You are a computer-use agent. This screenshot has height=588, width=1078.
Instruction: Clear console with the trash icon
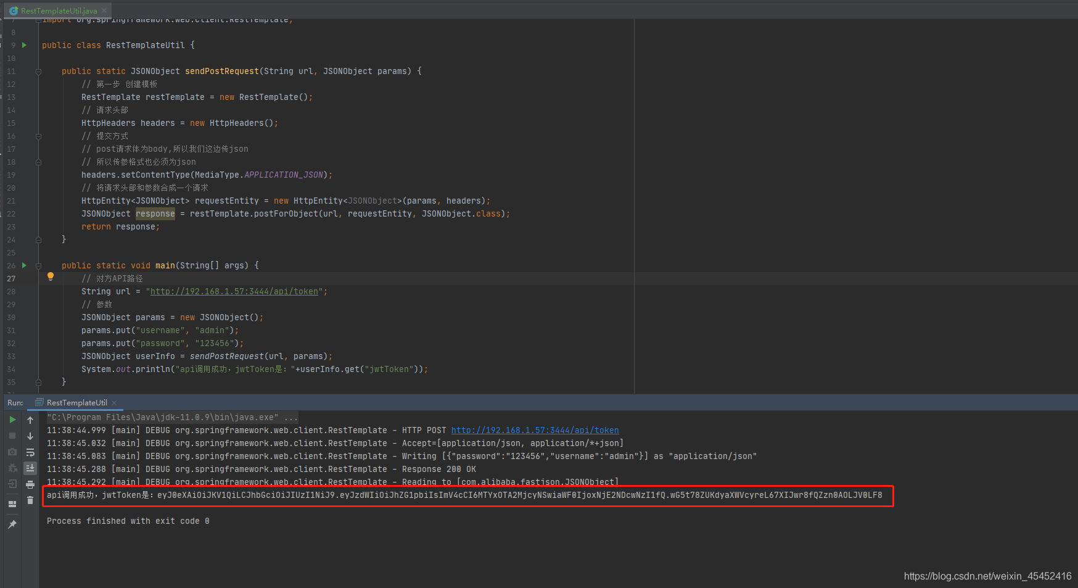[30, 500]
